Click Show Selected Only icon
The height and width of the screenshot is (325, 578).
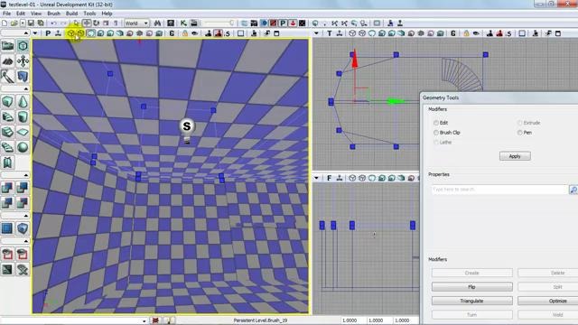(7, 255)
